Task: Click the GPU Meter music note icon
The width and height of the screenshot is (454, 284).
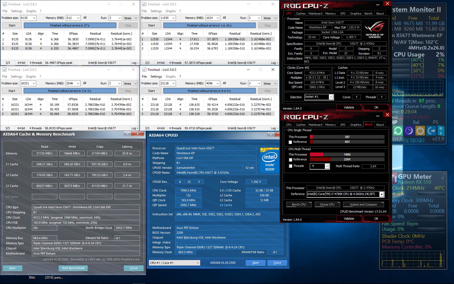Action: tap(443, 176)
